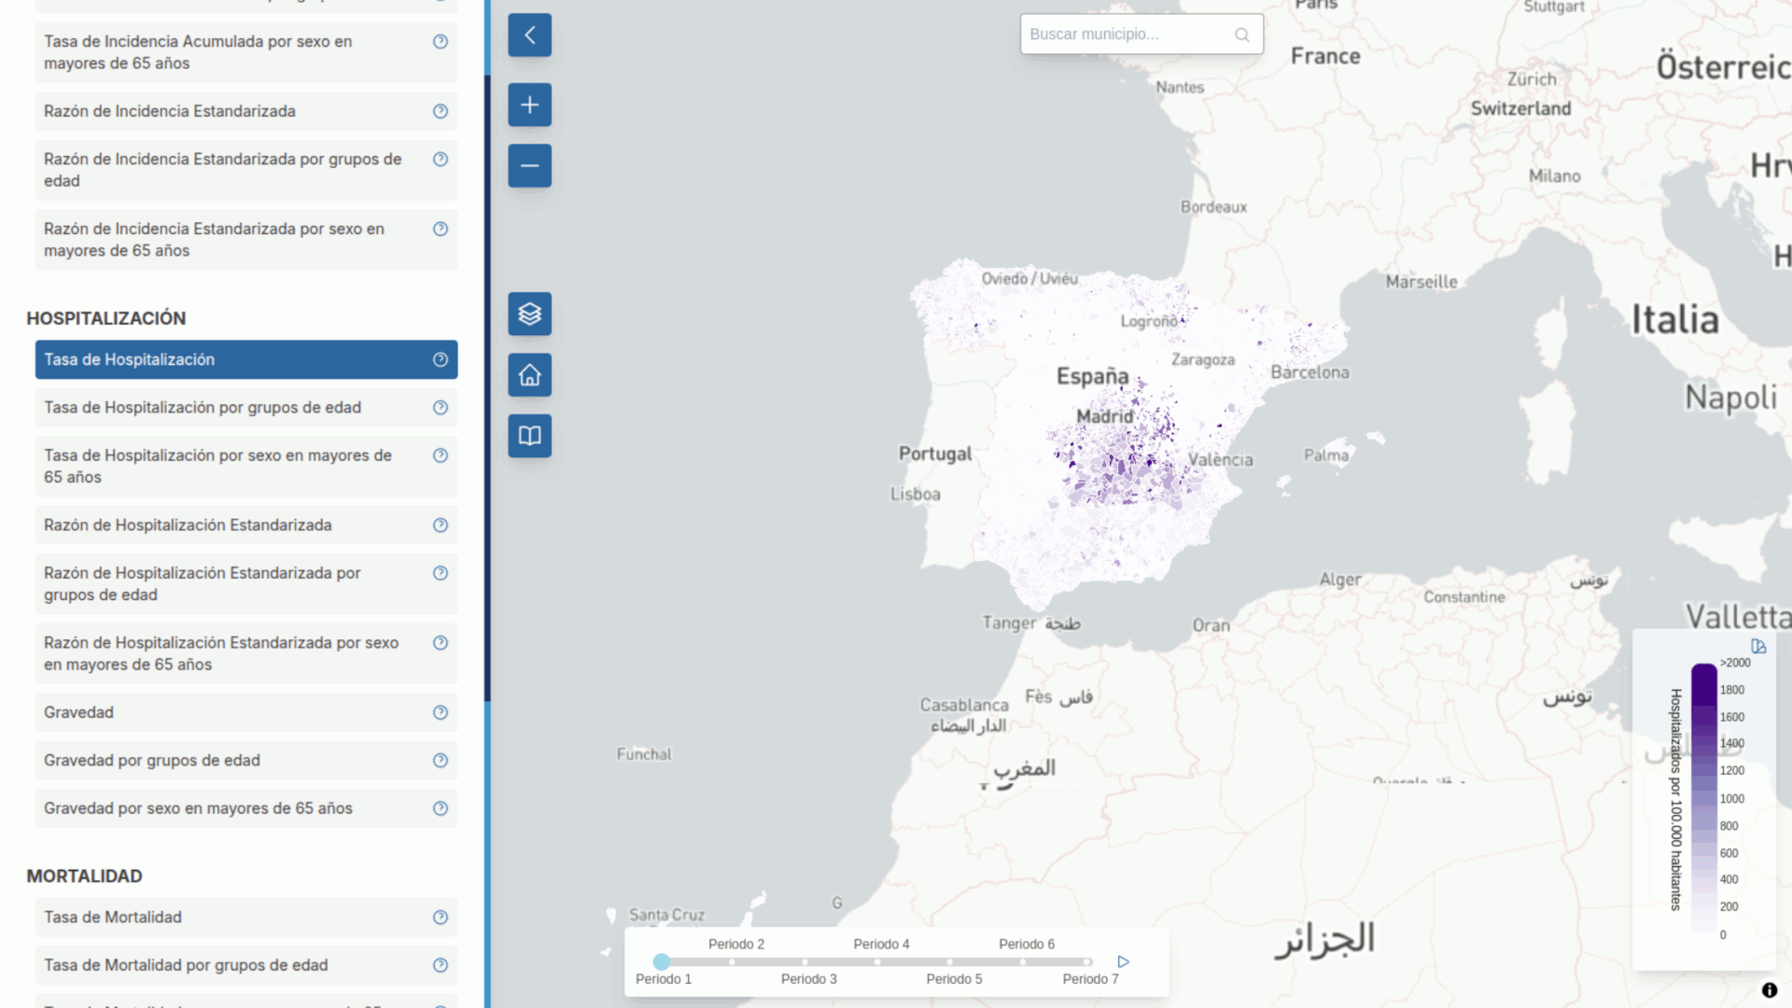The image size is (1792, 1008).
Task: Open help for Tasa de Hospitalización
Action: coord(441,359)
